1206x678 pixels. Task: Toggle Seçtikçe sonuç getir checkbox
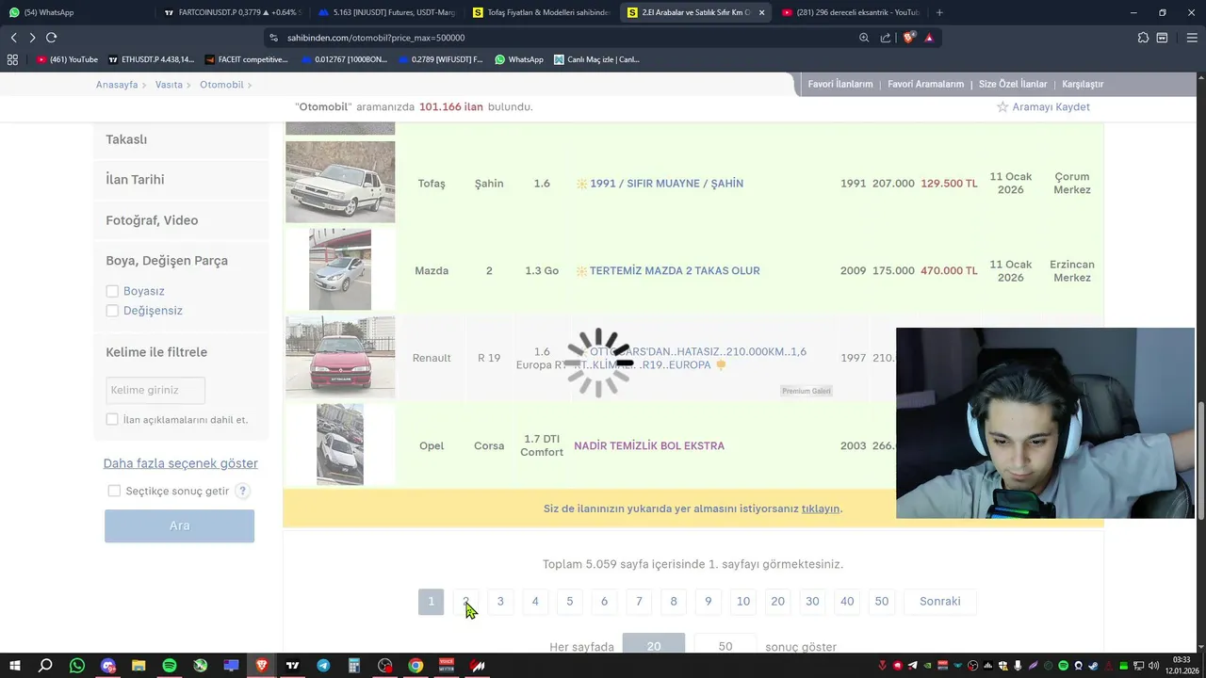pos(114,491)
